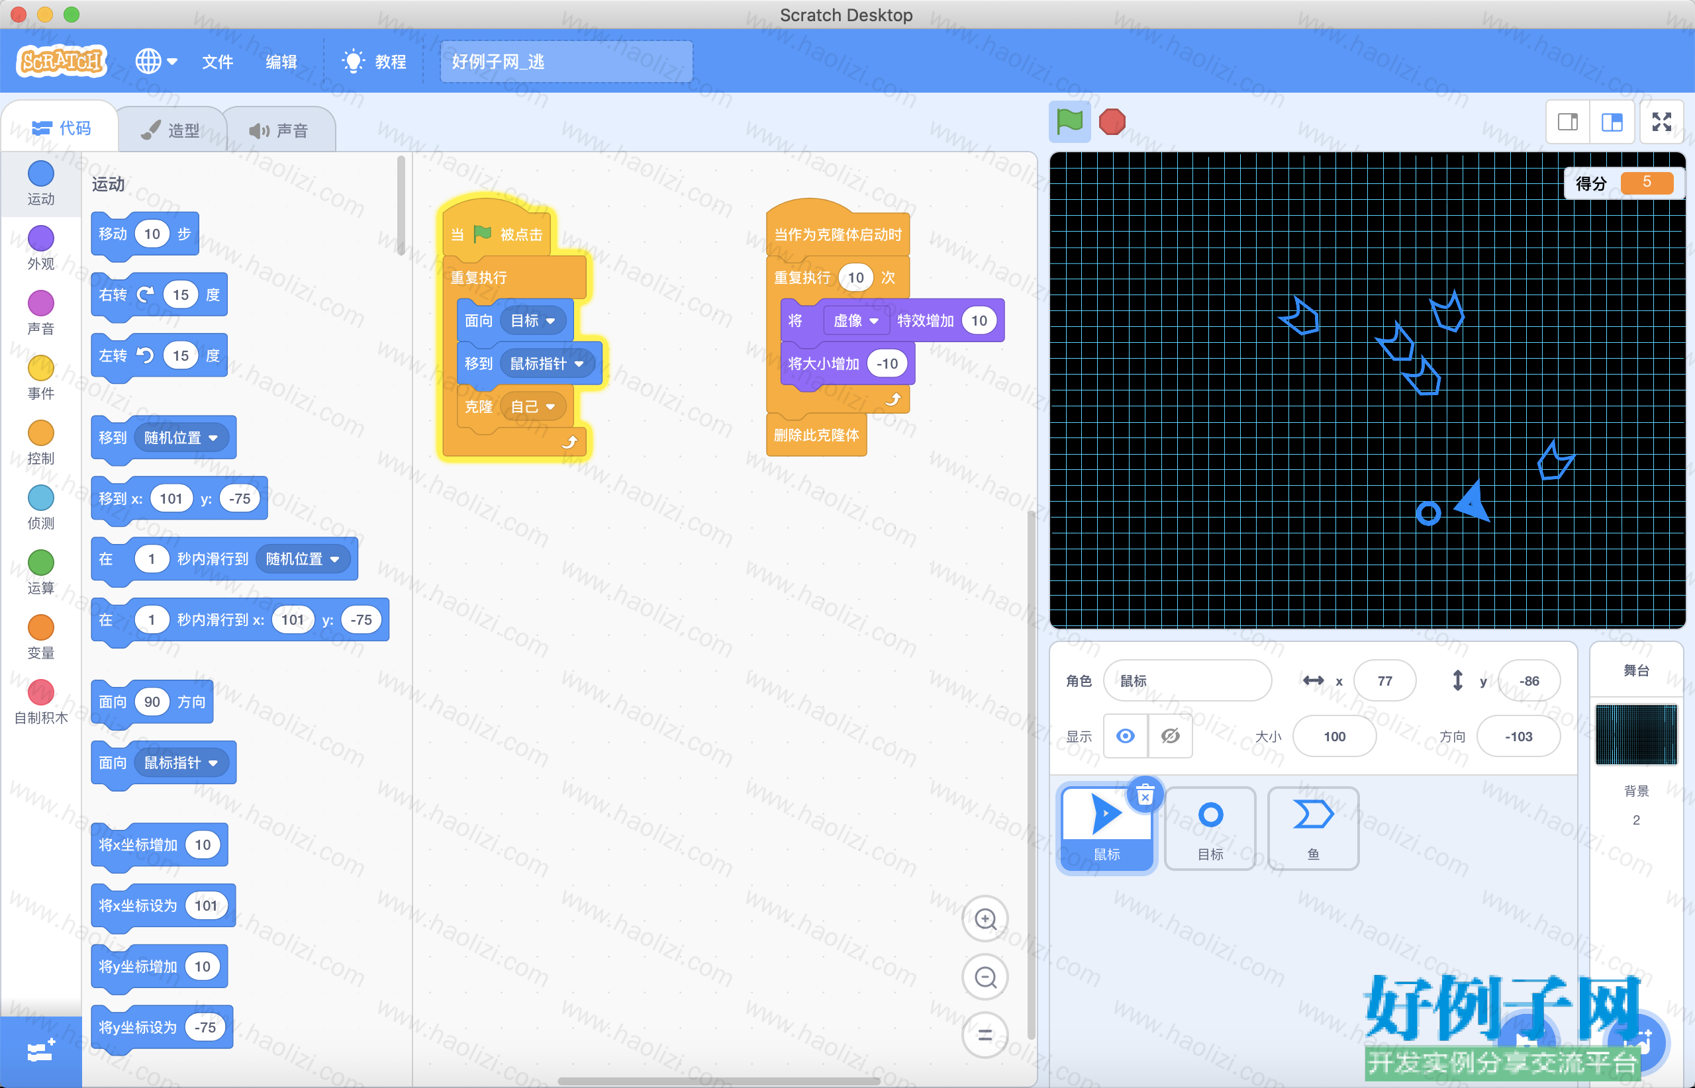Expand 随机位置 dropdown in palette 移到 block
Screen dimensions: 1695x1088
tap(181, 438)
